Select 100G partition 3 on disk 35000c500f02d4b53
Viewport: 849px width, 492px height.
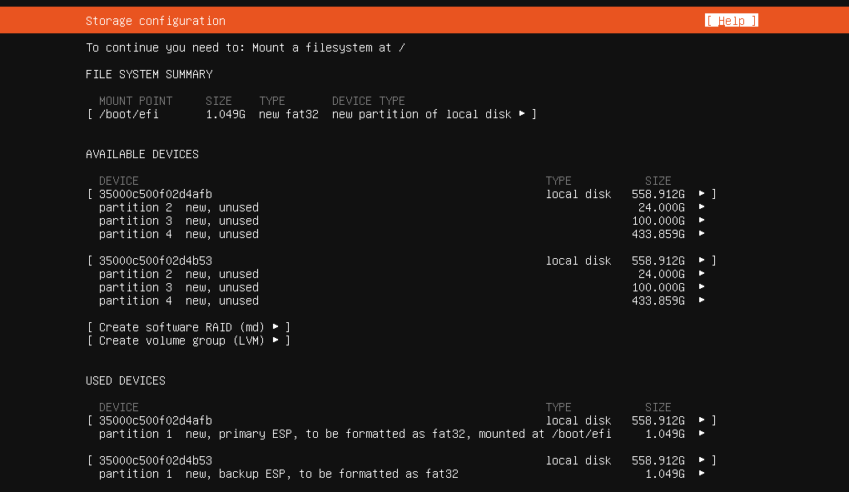tap(179, 287)
